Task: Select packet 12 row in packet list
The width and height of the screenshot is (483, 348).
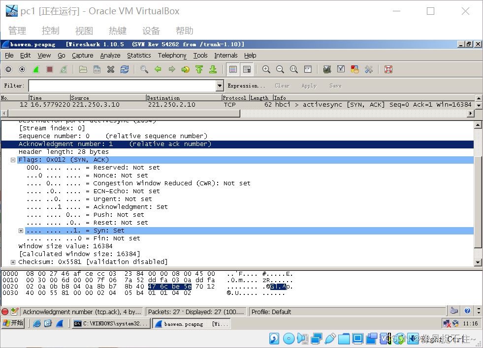Action: pos(238,105)
